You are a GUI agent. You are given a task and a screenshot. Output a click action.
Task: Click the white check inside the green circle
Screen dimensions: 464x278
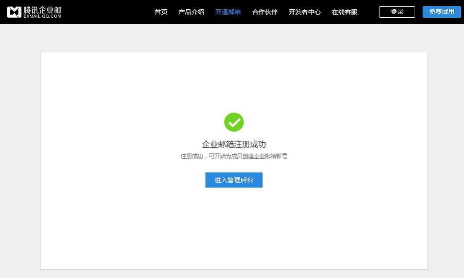pyautogui.click(x=234, y=122)
